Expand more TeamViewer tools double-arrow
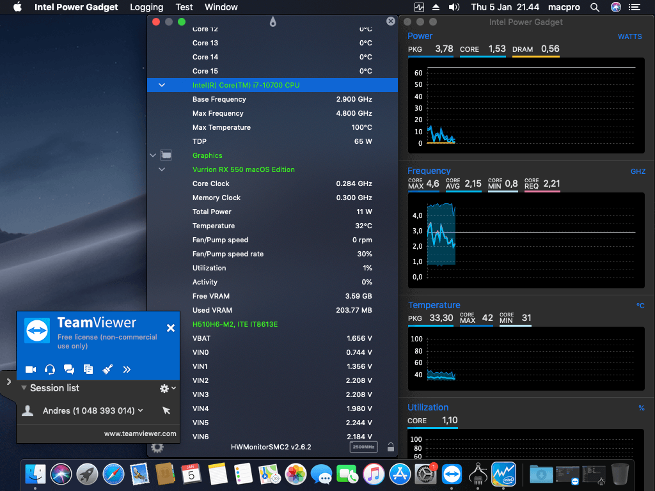Screen dimensions: 655x491 (x=127, y=370)
